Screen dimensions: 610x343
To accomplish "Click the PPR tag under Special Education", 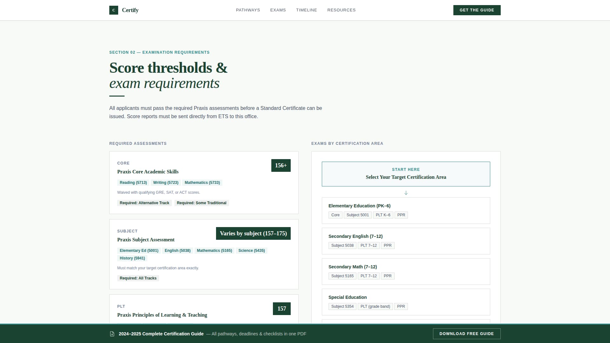I will 401,306.
